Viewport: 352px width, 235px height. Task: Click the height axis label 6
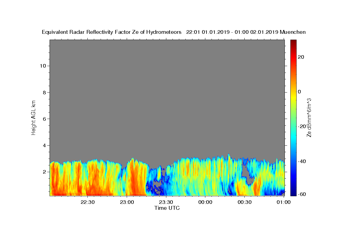(x=45, y=119)
